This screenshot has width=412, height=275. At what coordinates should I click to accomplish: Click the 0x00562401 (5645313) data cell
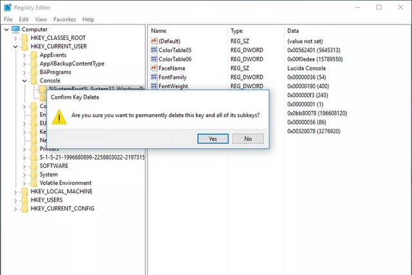tap(314, 50)
